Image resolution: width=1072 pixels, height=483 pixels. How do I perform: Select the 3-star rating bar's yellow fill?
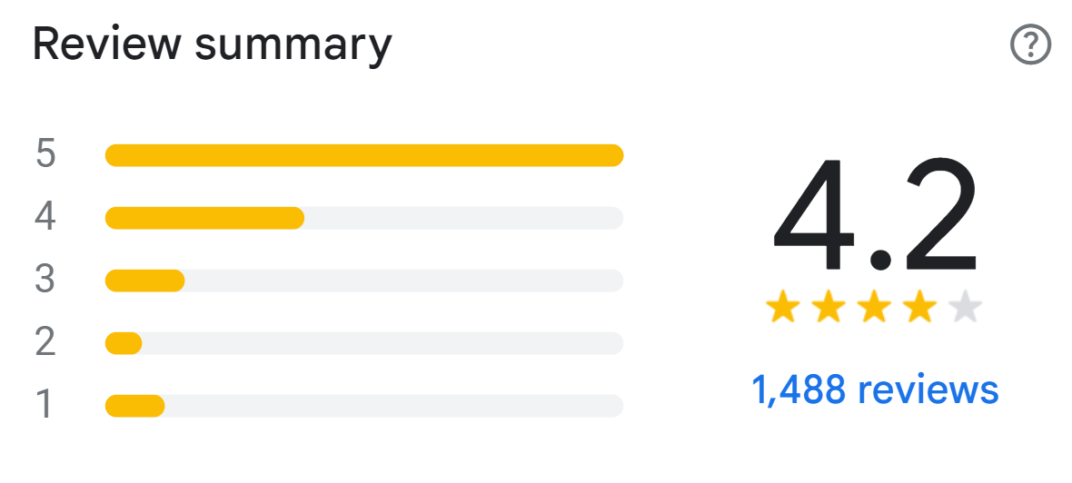point(145,281)
